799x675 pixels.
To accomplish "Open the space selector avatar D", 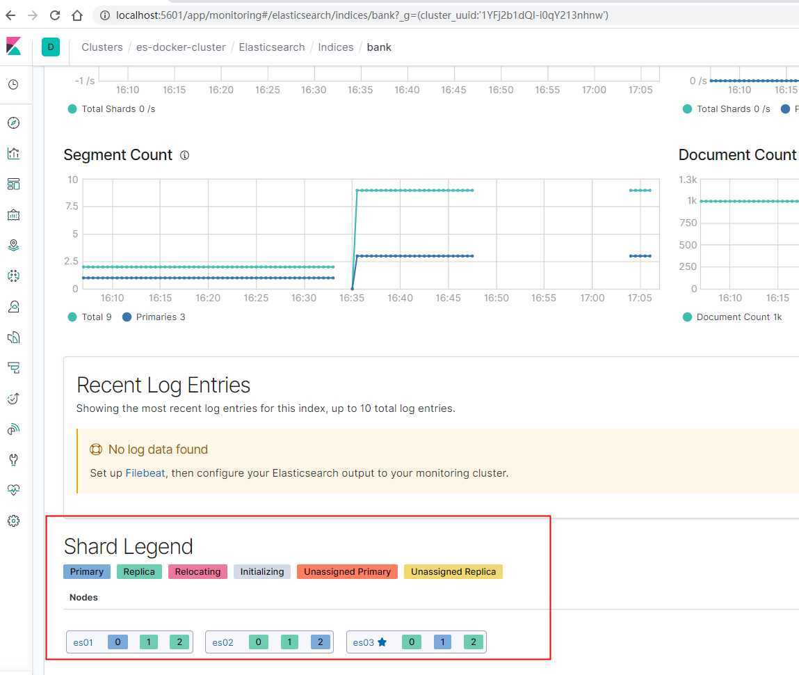I will [51, 47].
